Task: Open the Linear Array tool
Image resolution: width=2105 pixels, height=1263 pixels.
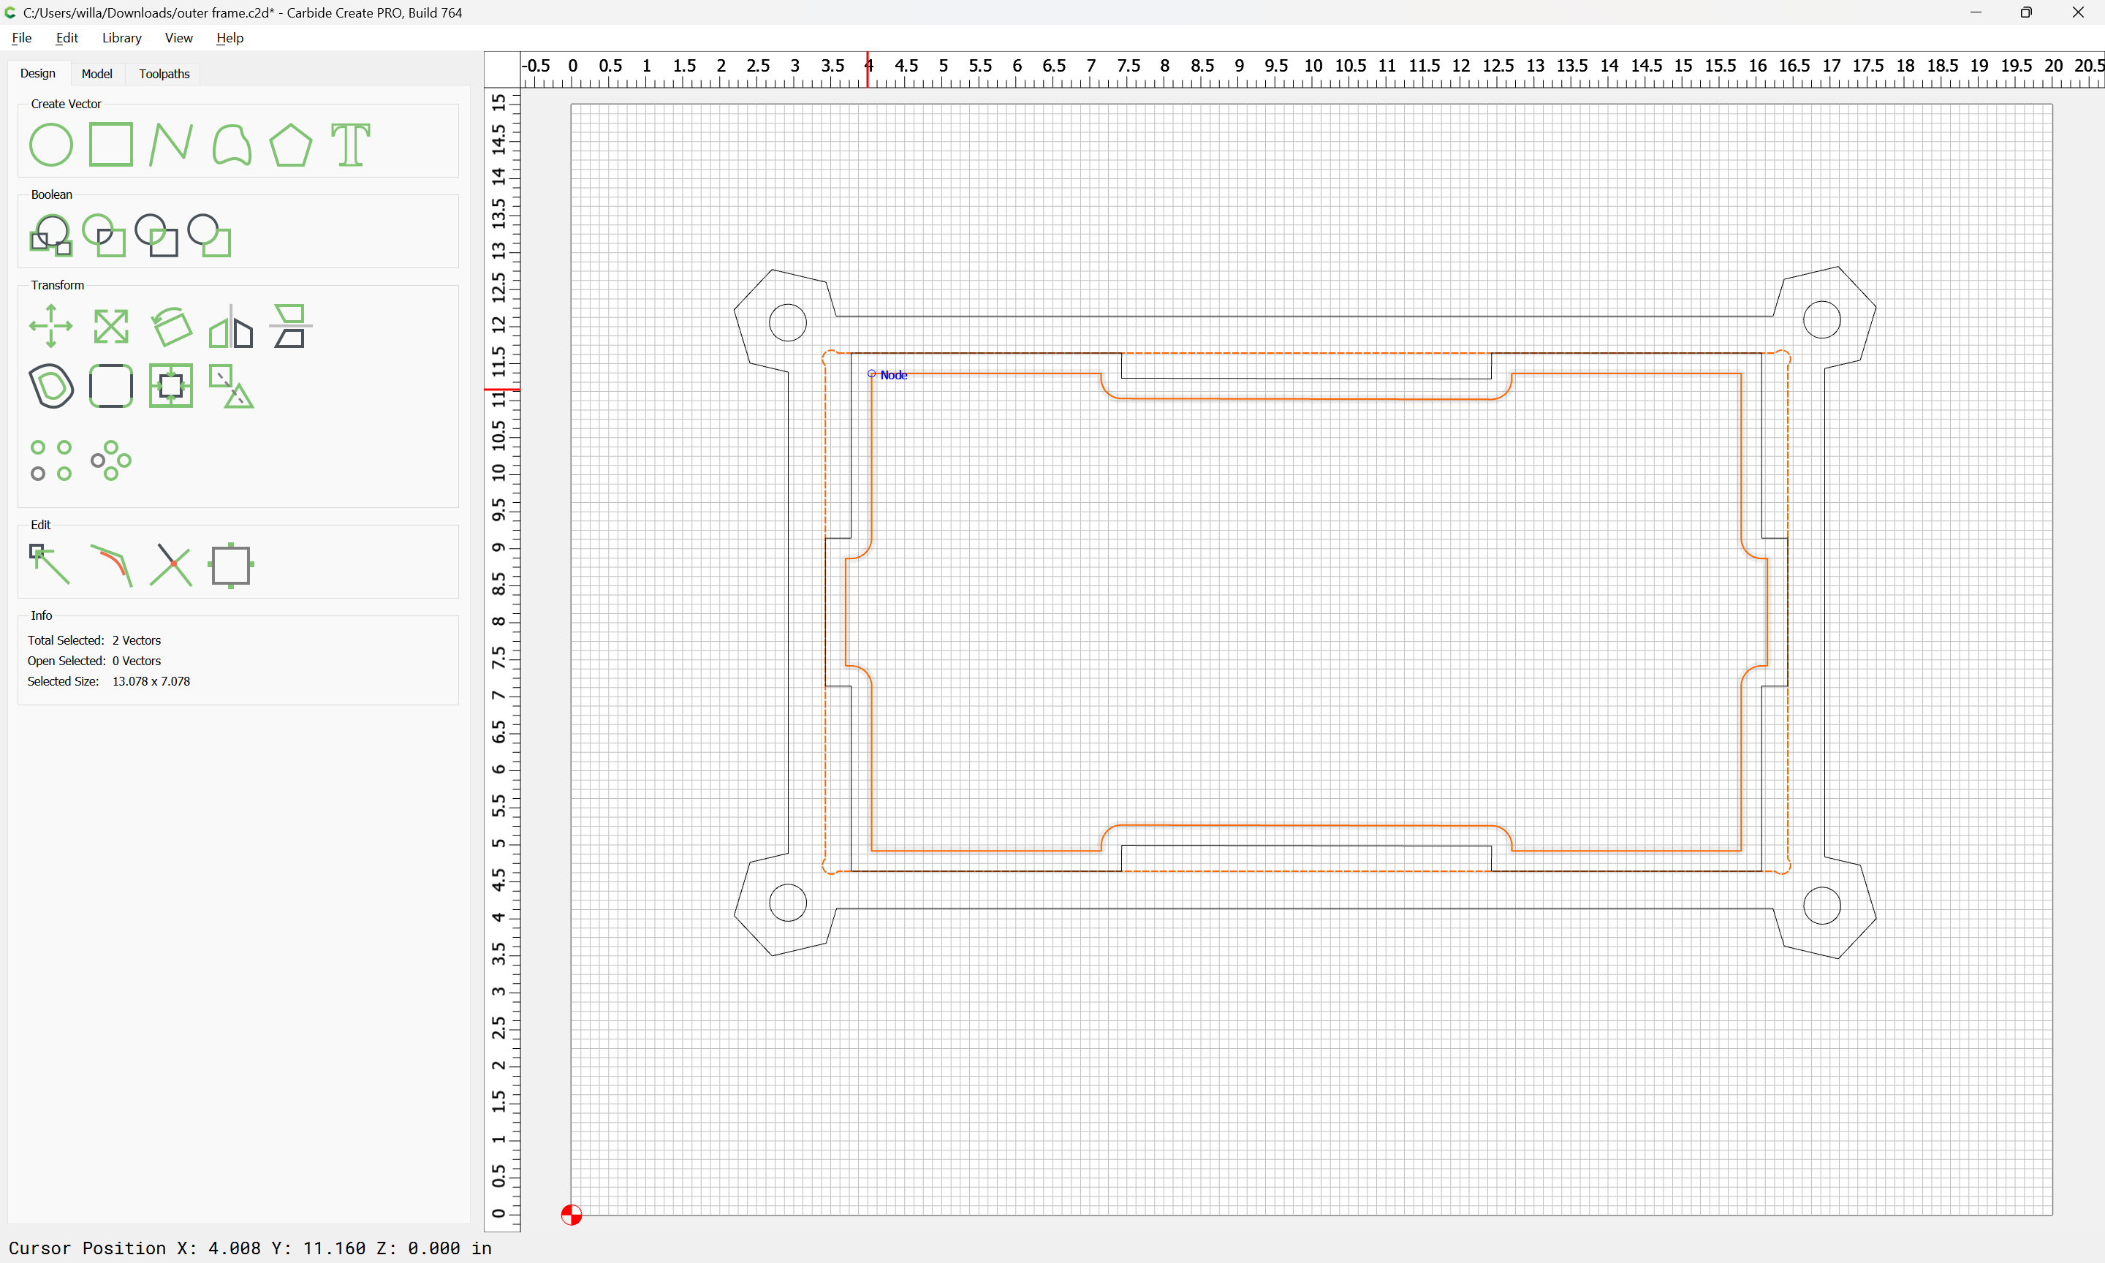Action: (51, 460)
